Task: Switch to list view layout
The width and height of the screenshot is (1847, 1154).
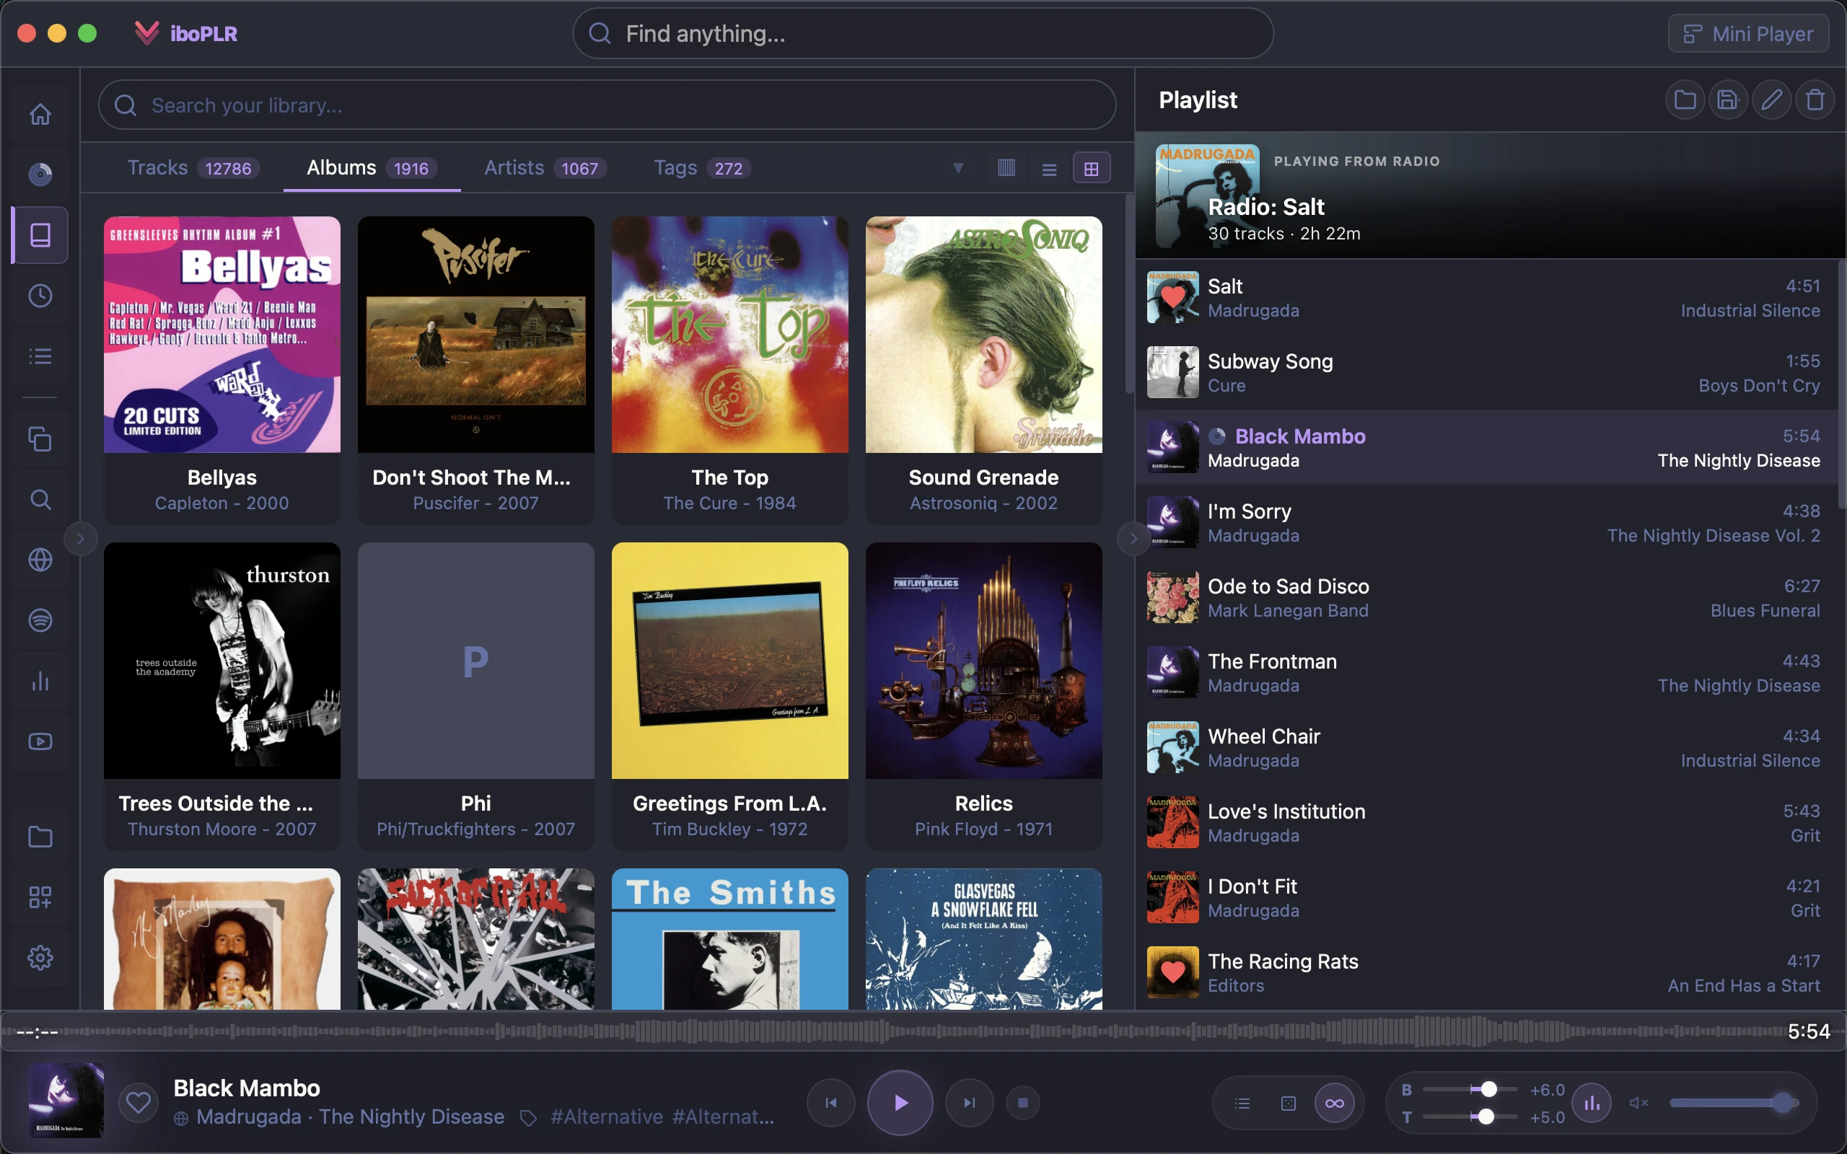Action: 1050,169
